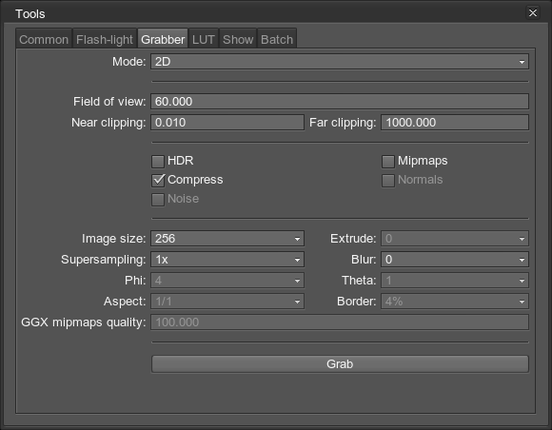Enable the HDR checkbox

pos(158,162)
